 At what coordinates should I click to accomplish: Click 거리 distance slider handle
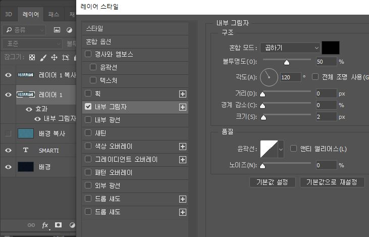[x=262, y=94]
